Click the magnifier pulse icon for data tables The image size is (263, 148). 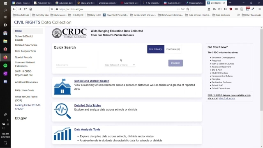pos(62,111)
